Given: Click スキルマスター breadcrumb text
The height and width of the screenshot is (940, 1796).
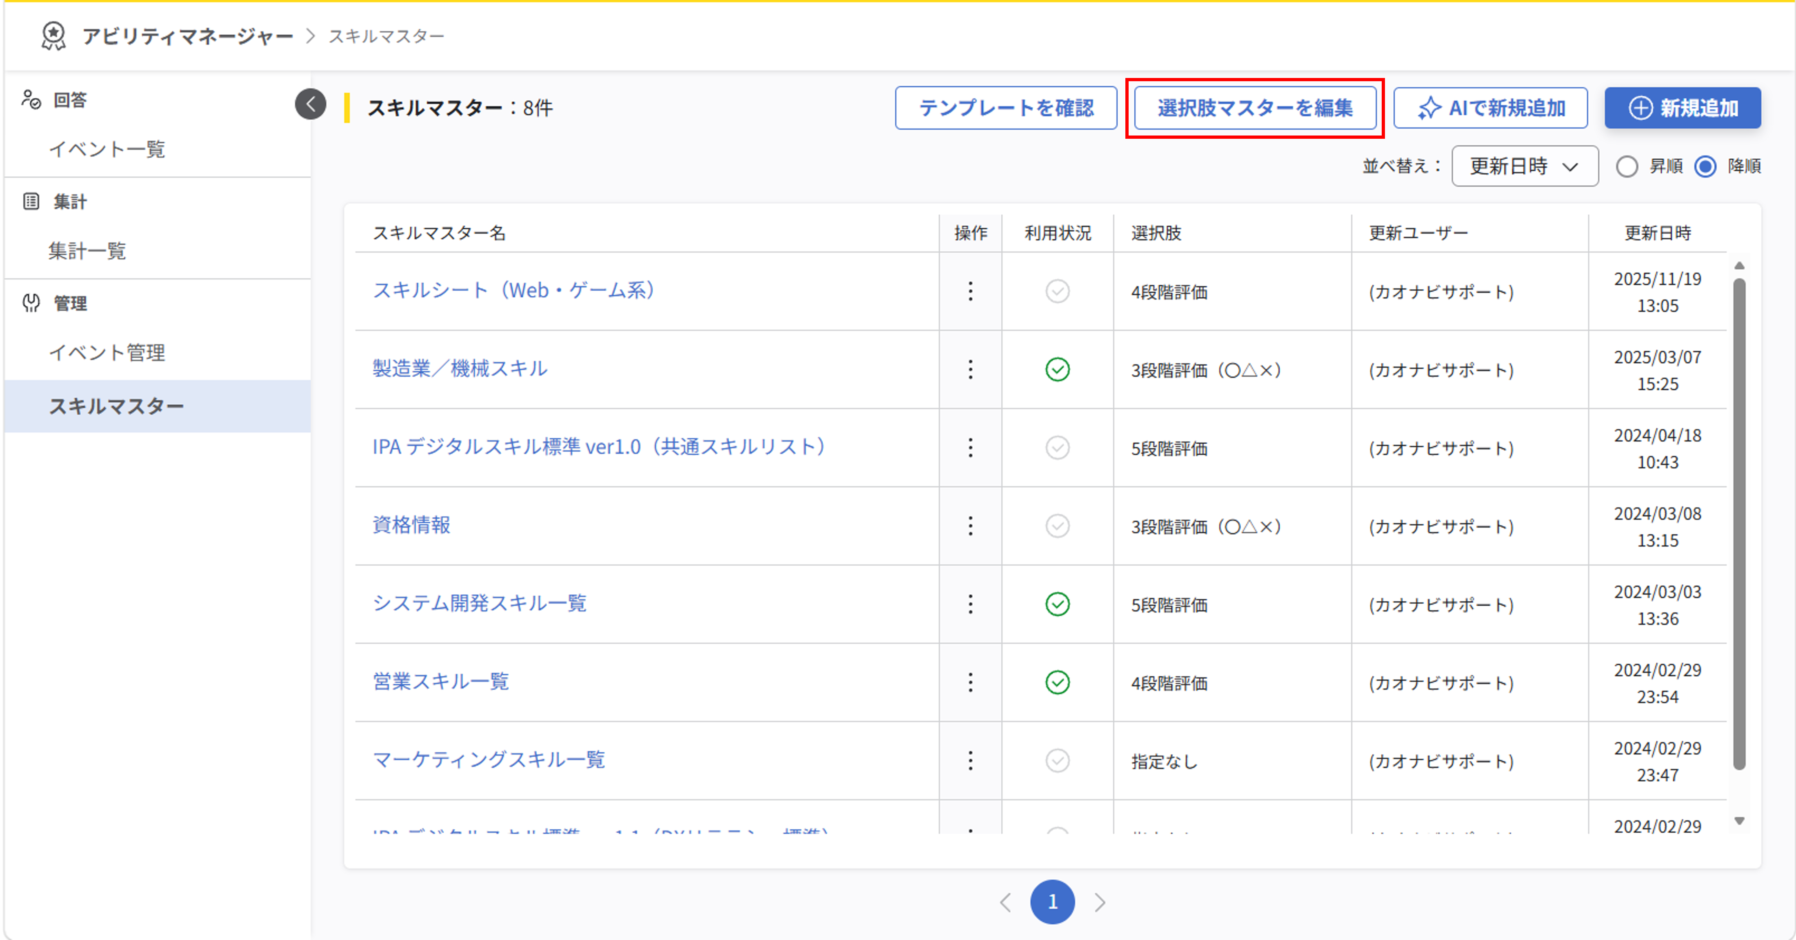Looking at the screenshot, I should pyautogui.click(x=386, y=36).
